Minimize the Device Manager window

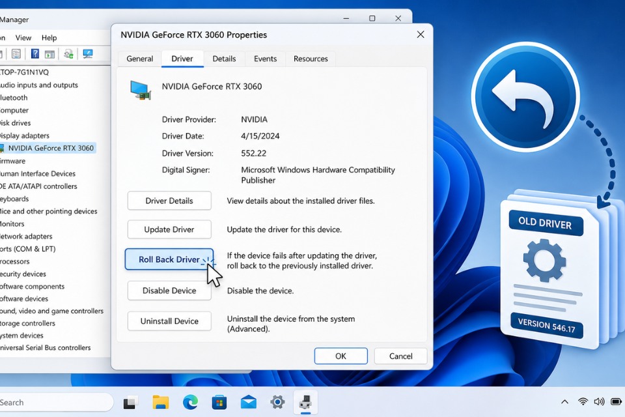[346, 18]
